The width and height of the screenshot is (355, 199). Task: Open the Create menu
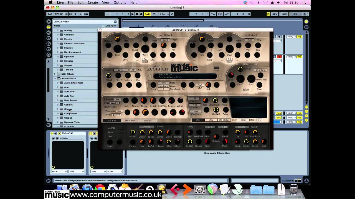93,2
